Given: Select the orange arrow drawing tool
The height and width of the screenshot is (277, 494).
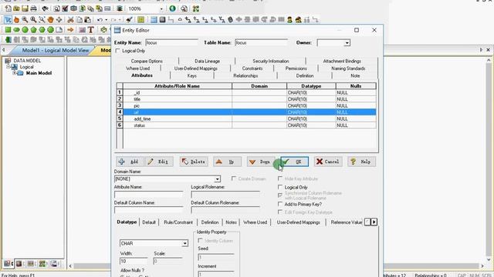Looking at the screenshot, I should pyautogui.click(x=70, y=30).
